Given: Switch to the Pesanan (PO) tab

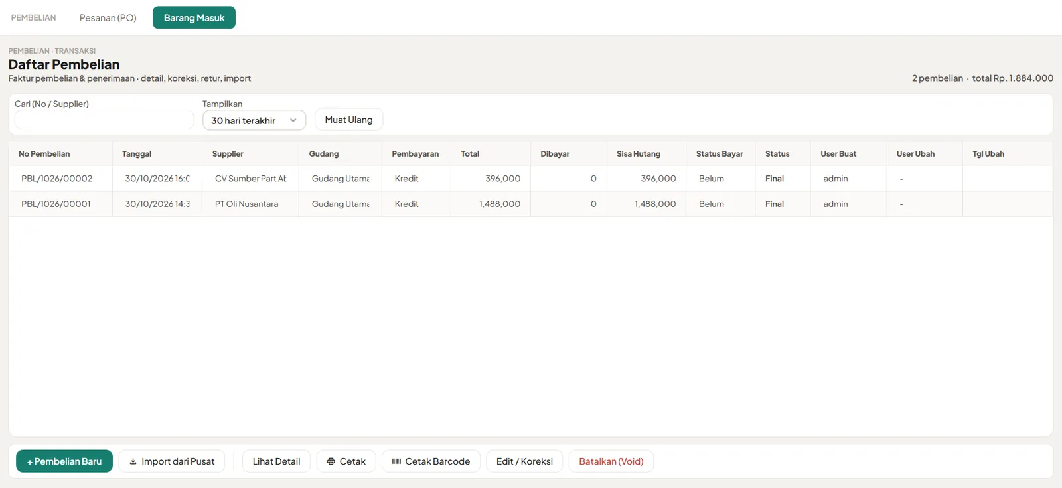Looking at the screenshot, I should [108, 18].
